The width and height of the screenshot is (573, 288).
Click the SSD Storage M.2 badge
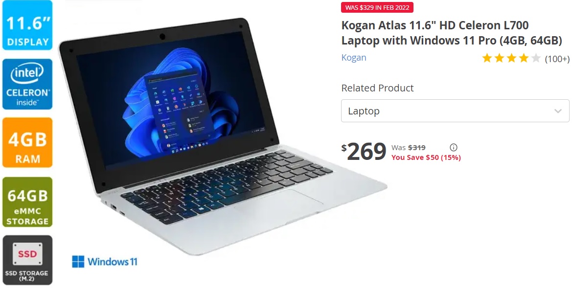(x=27, y=260)
